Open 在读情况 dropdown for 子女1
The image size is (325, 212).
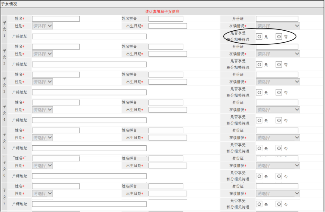click(278, 26)
